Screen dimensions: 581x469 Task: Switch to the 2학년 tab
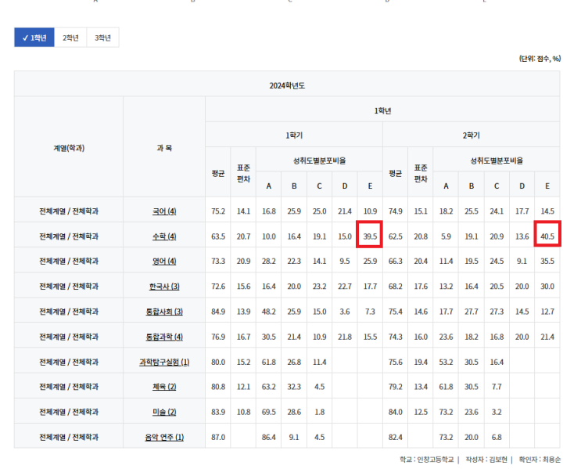click(x=70, y=38)
